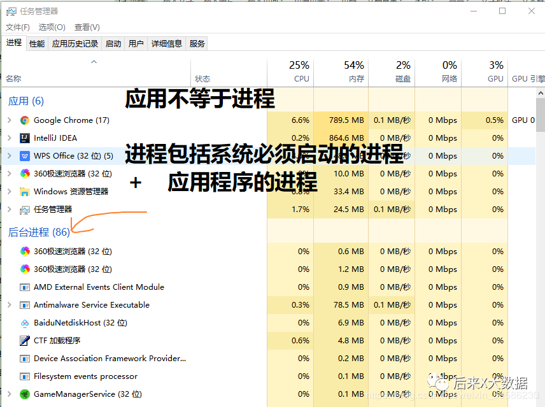Click the sort arrow above 名称 column
Image resolution: width=545 pixels, height=407 pixels.
[x=94, y=62]
